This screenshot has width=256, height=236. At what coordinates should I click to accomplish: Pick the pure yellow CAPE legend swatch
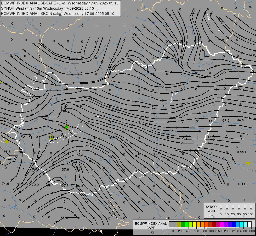195,224
